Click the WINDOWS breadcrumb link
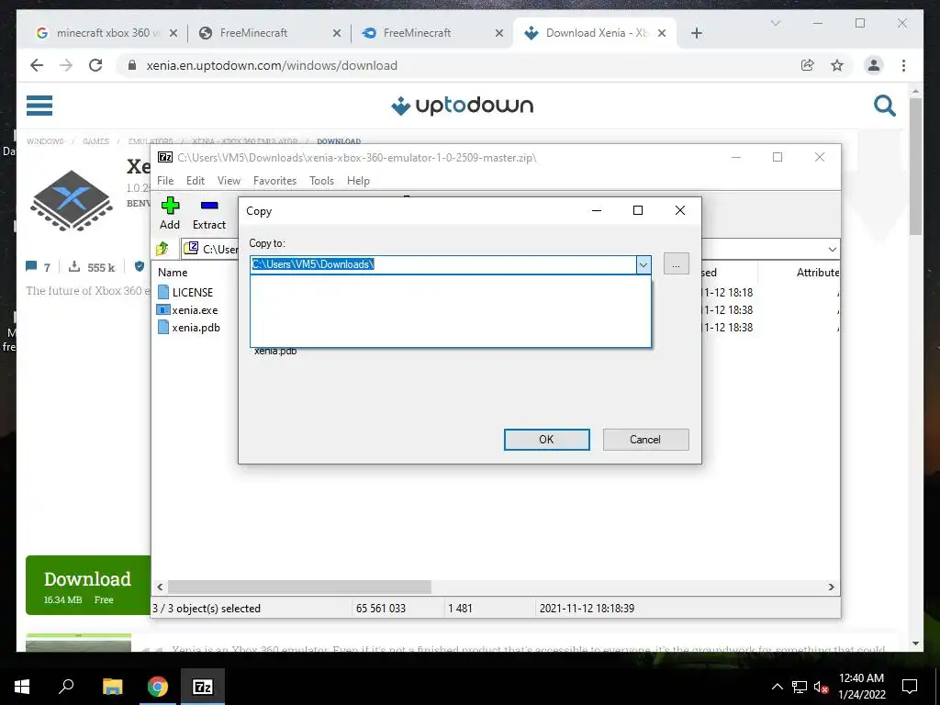Image resolution: width=940 pixels, height=705 pixels. (x=45, y=141)
